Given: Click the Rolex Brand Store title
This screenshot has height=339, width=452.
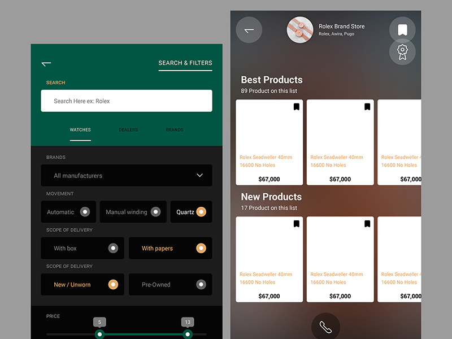Looking at the screenshot, I should click(x=342, y=27).
